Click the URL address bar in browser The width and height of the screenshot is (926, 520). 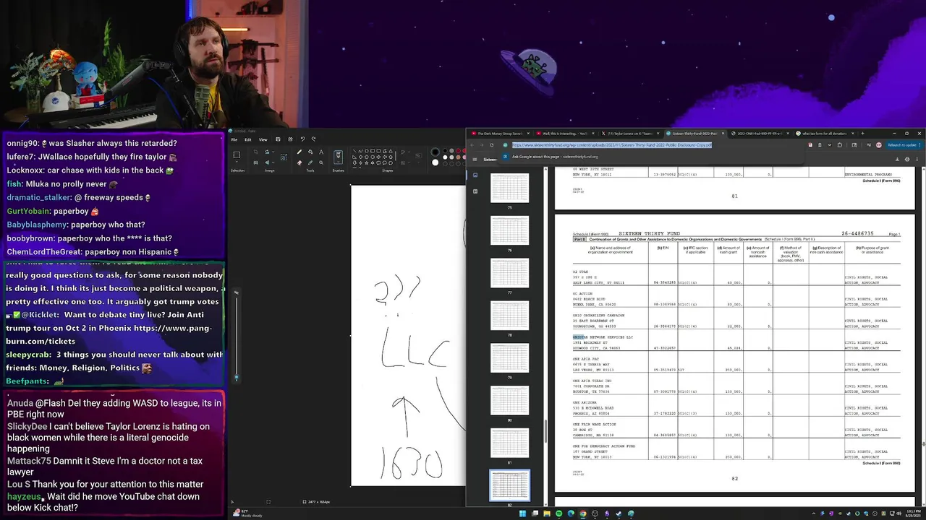651,144
